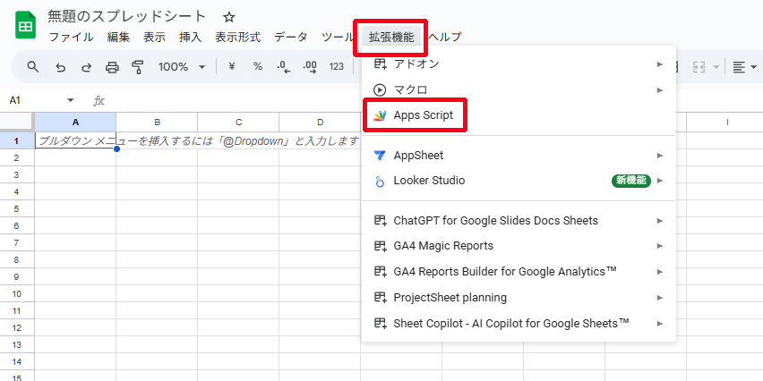Open GA4 Reports Builder for Google Analytics
Screen dimensions: 763x381
(519, 272)
